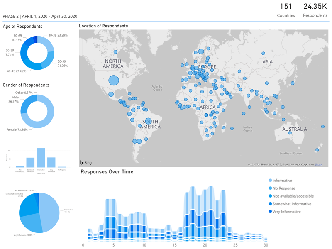This screenshot has height=249, width=332.
Task: Click the Not available/accessible legend marker
Action: (270, 196)
